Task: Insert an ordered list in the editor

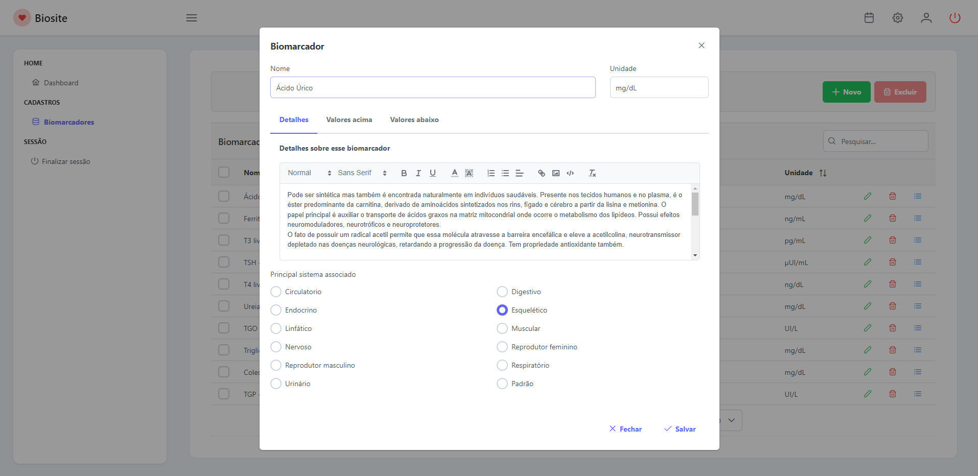Action: coord(491,173)
